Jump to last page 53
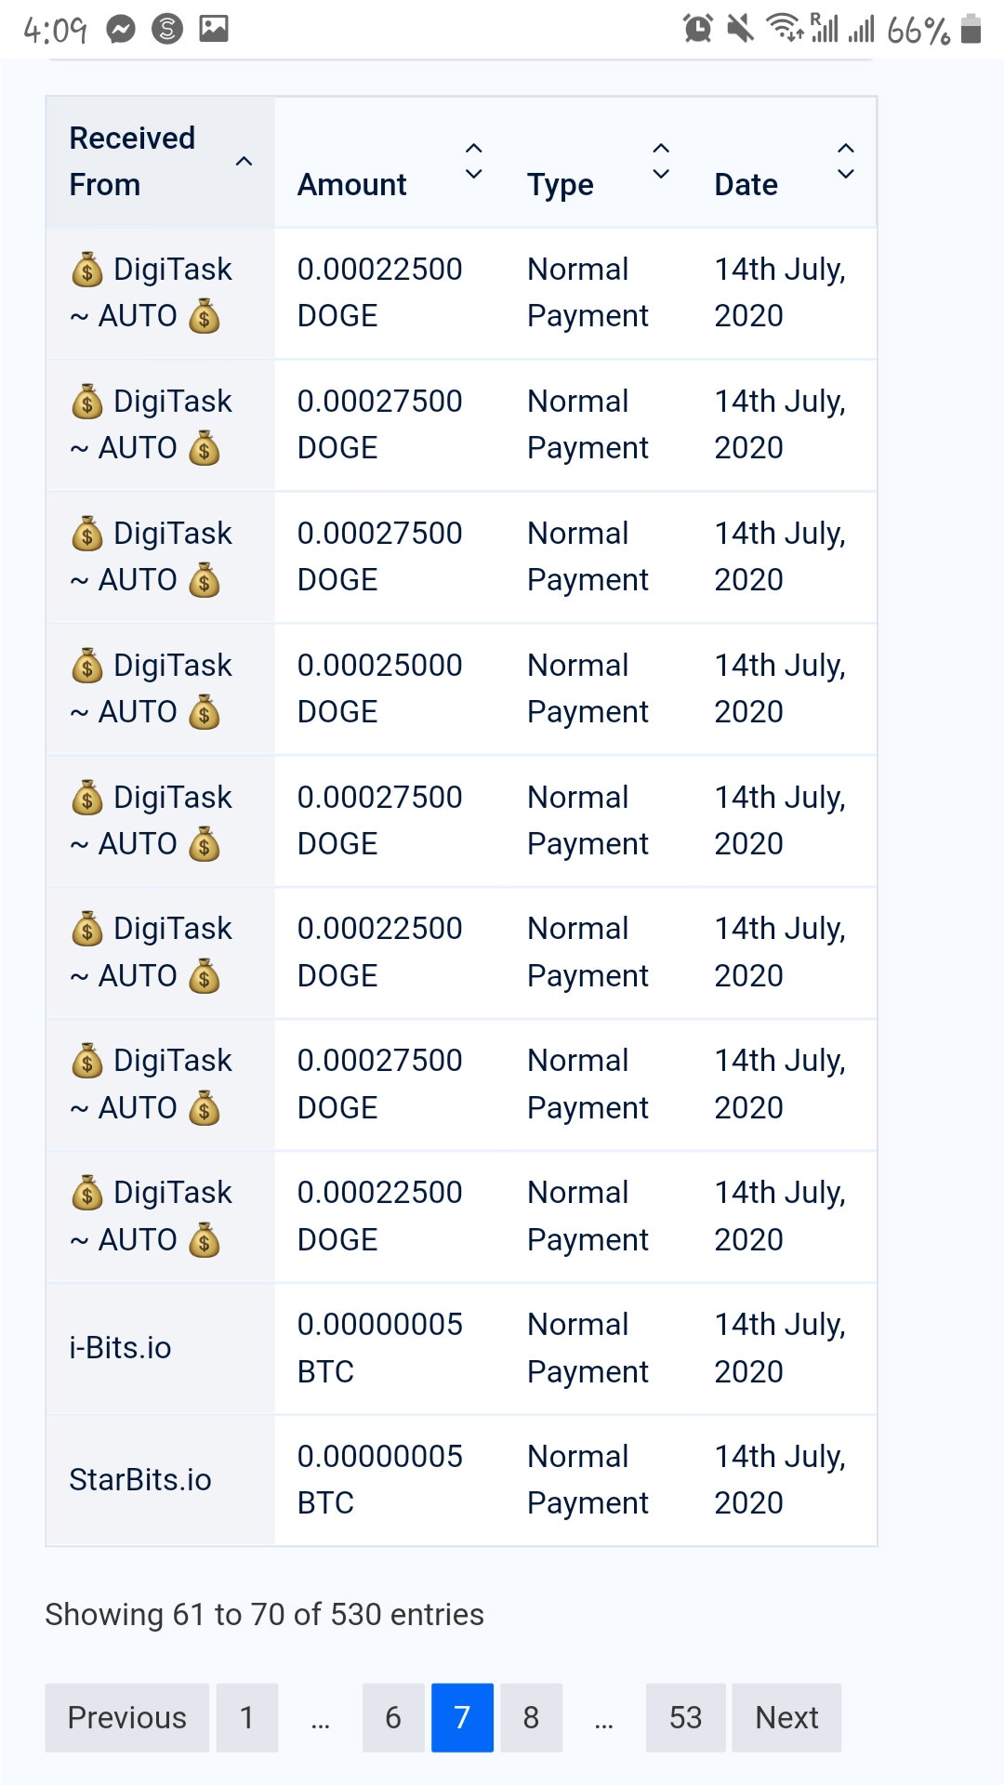1004x1785 pixels. [685, 1717]
